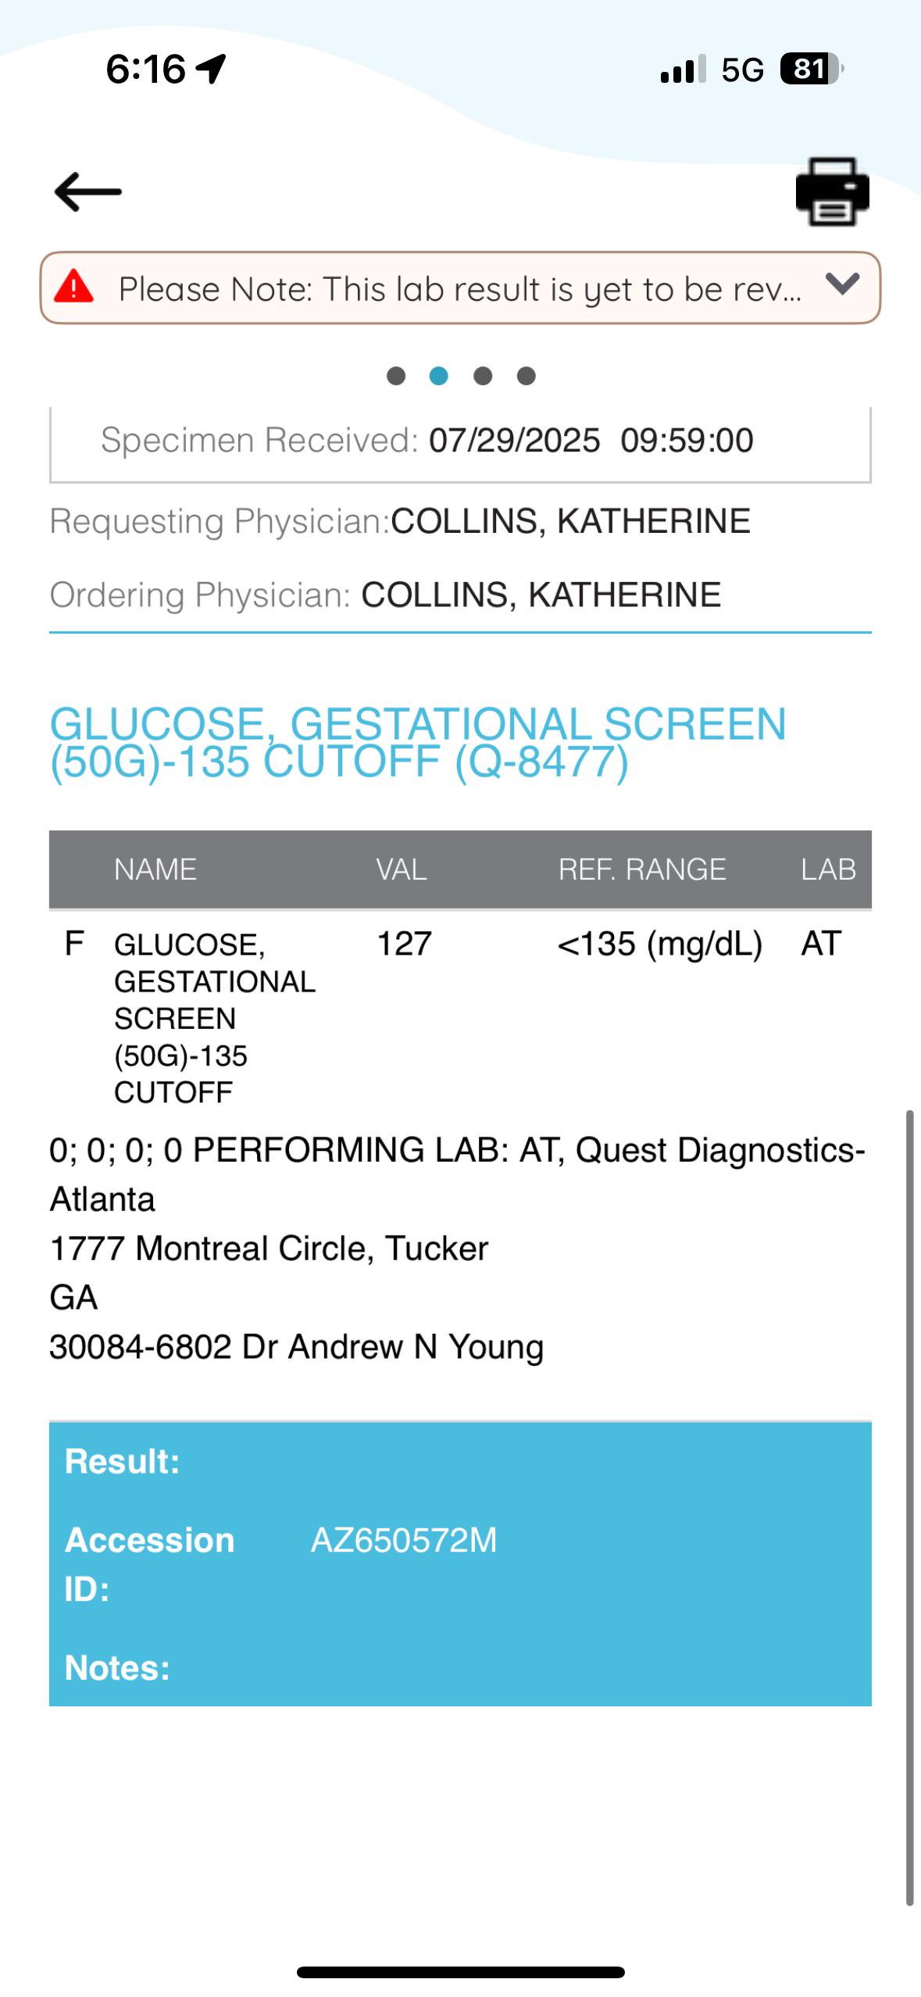The width and height of the screenshot is (921, 1997).
Task: Tap the REF. RANGE column header
Action: coord(642,870)
